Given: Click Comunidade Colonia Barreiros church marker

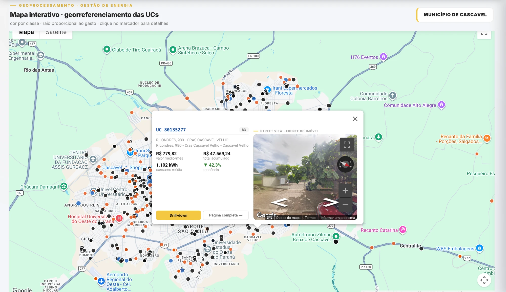Looking at the screenshot, I should point(393,96).
